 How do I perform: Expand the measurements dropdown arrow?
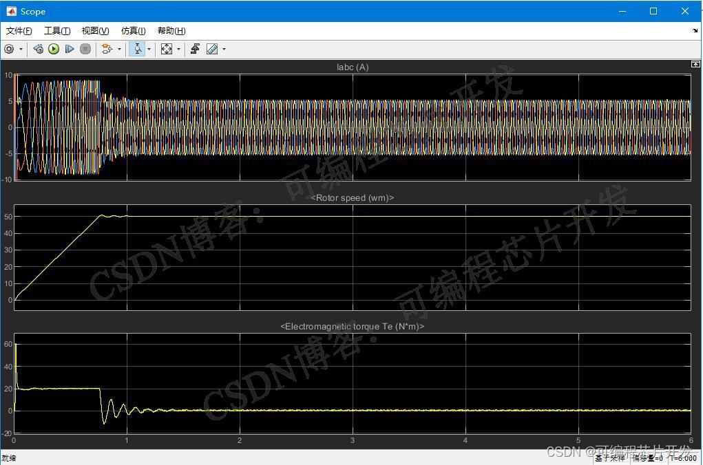click(224, 49)
